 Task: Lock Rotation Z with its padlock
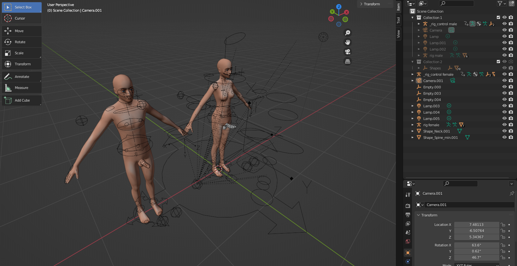coord(503,257)
